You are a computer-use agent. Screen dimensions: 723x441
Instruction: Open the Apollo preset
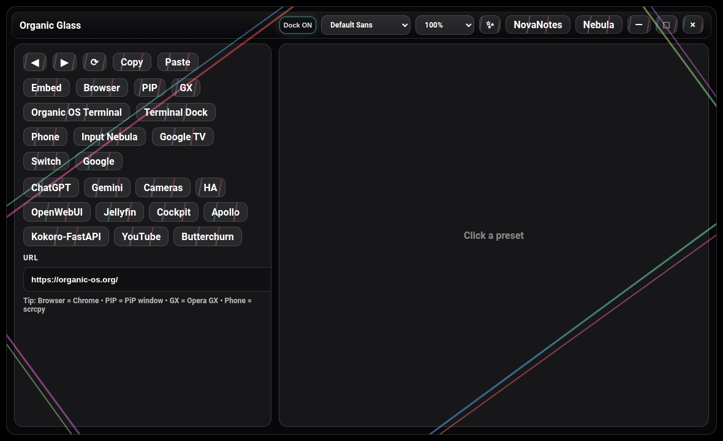[x=225, y=212]
